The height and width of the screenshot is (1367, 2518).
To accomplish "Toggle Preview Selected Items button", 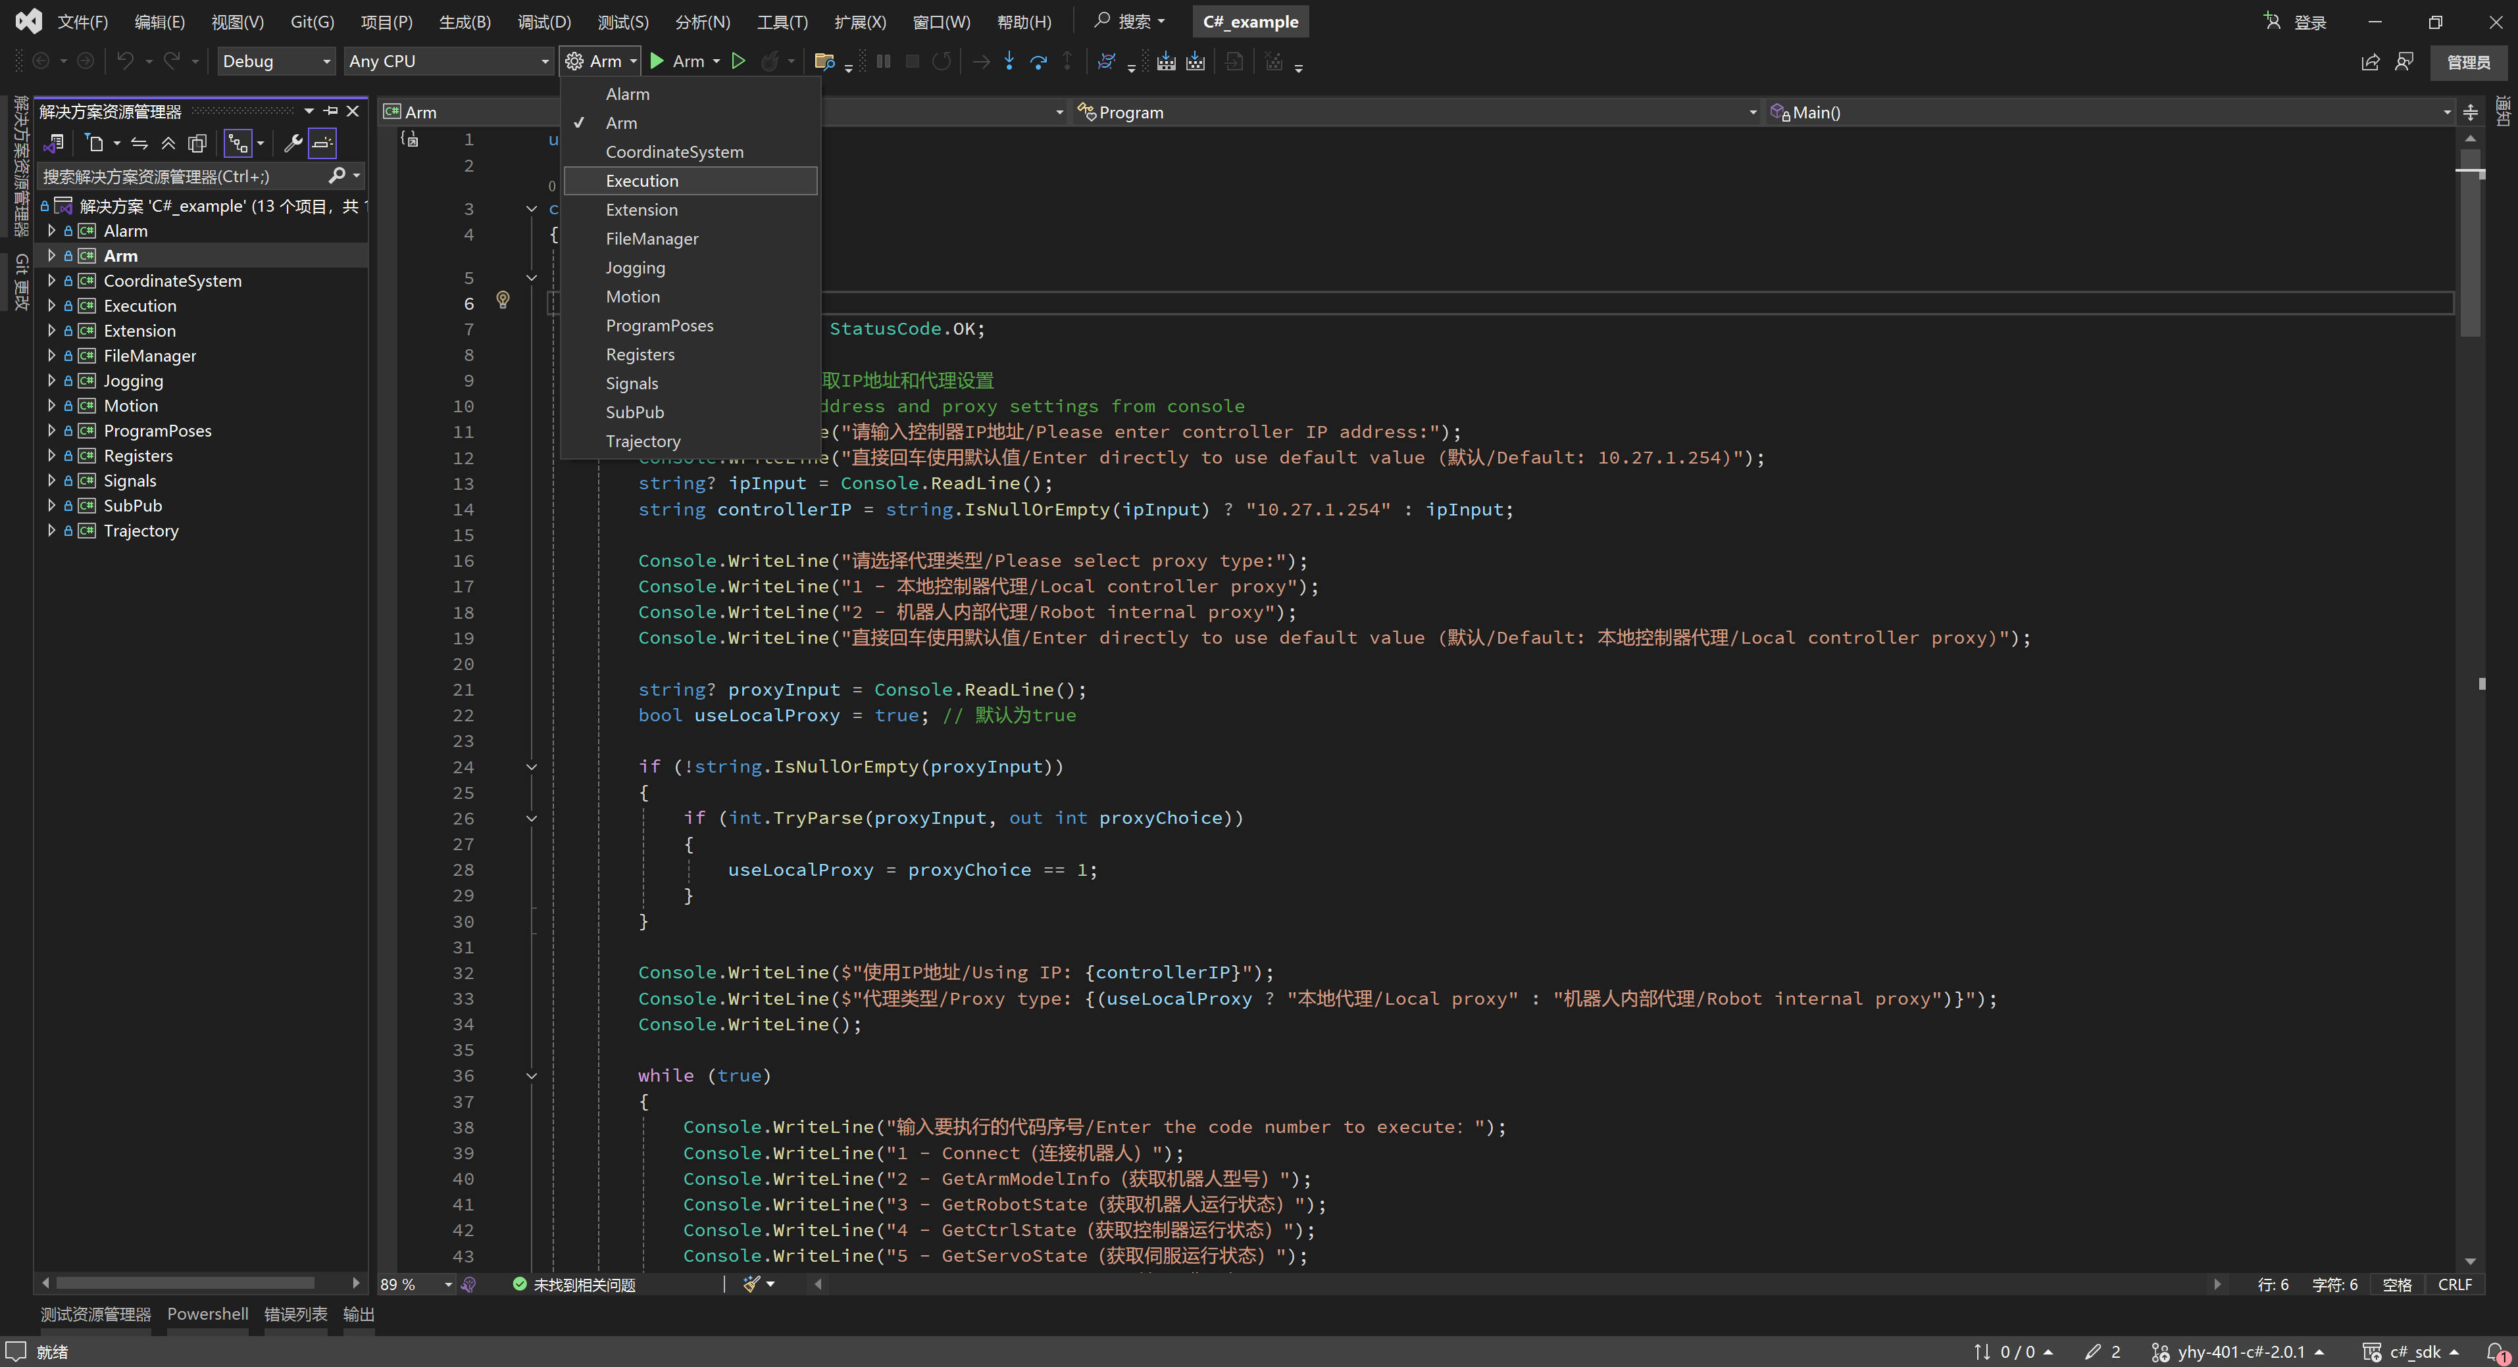I will pos(322,143).
